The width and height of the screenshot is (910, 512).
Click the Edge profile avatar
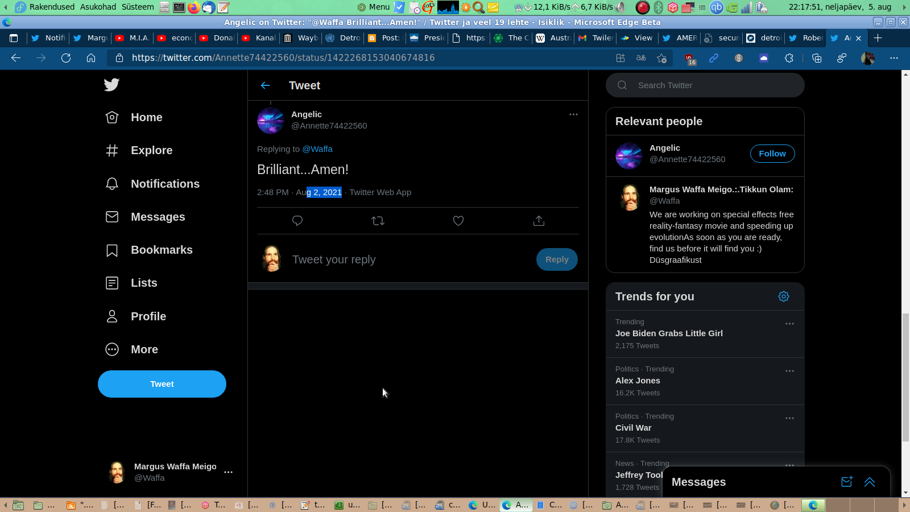click(x=868, y=58)
